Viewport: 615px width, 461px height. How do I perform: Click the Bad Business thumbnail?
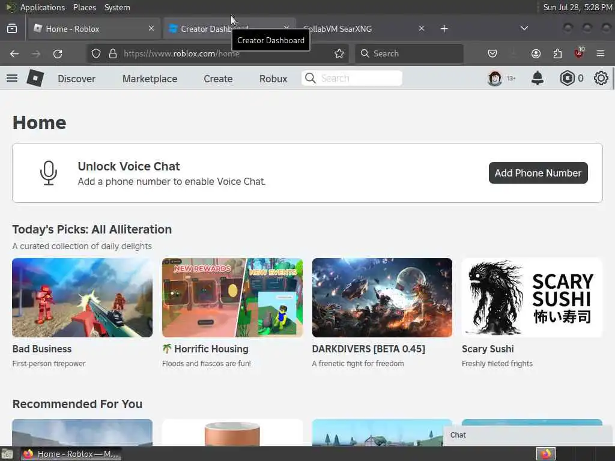point(82,298)
